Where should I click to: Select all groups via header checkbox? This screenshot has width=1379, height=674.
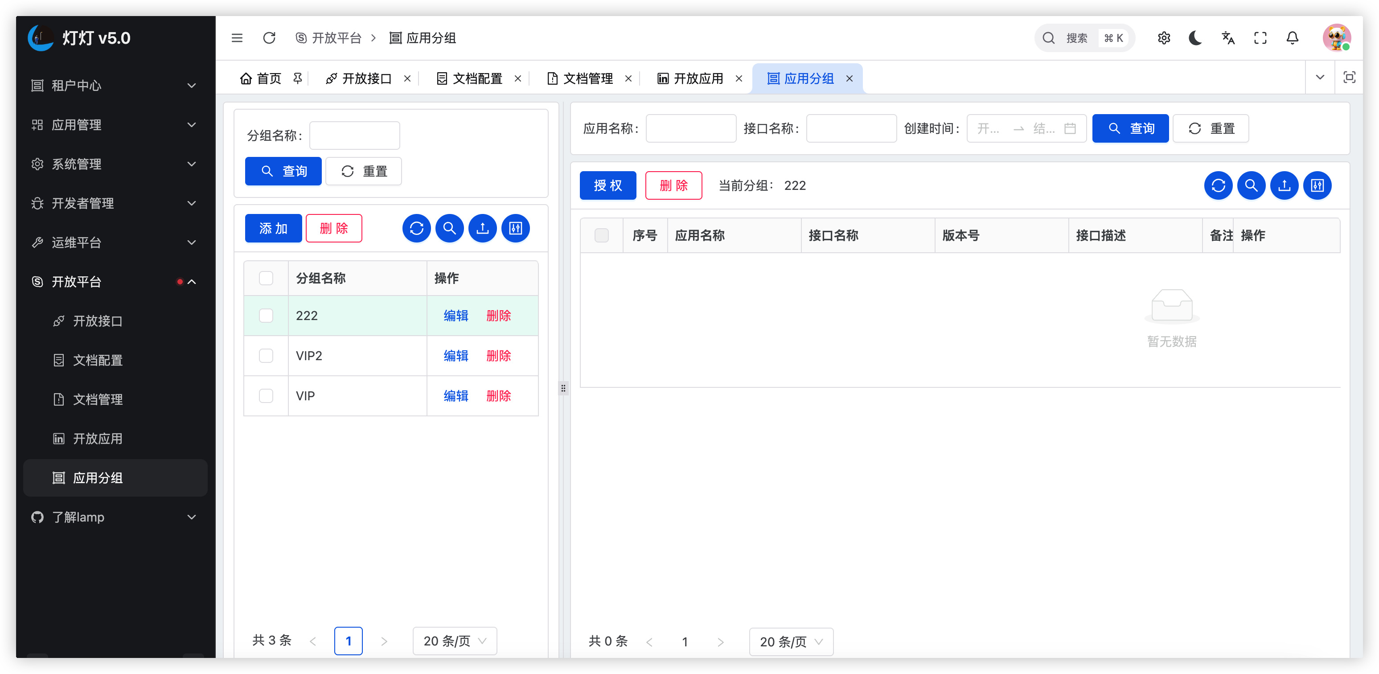[x=266, y=278]
